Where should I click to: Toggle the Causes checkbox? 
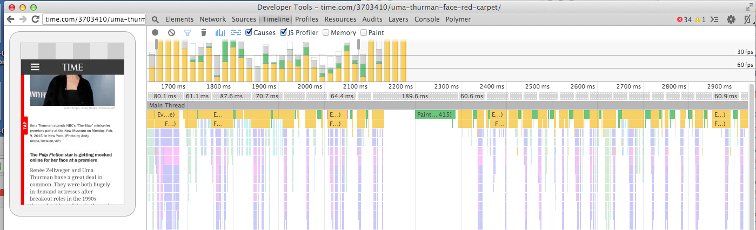249,32
